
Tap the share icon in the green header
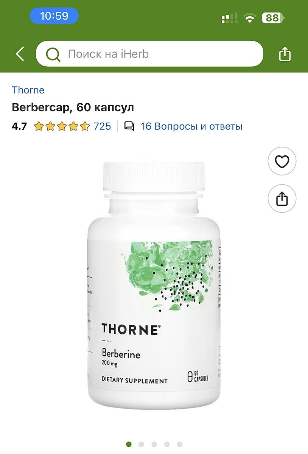point(285,54)
